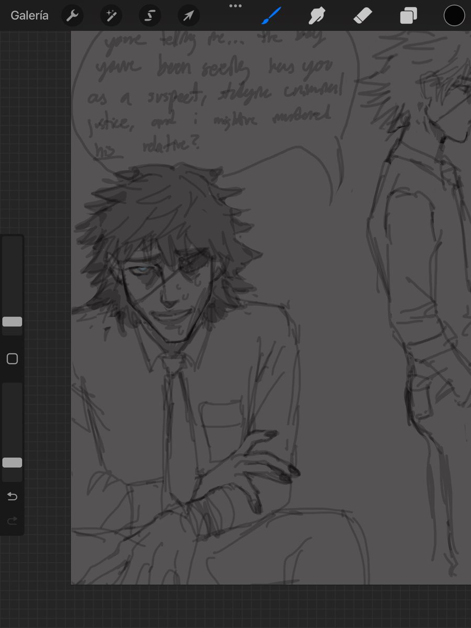Click the brush size slider handle

pyautogui.click(x=12, y=321)
